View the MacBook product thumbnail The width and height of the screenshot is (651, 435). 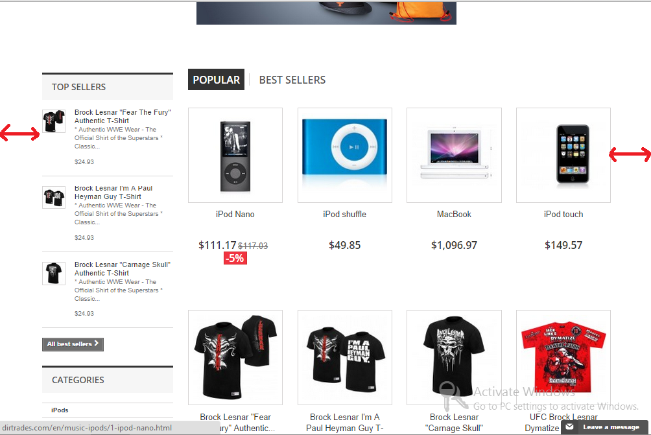click(x=454, y=155)
